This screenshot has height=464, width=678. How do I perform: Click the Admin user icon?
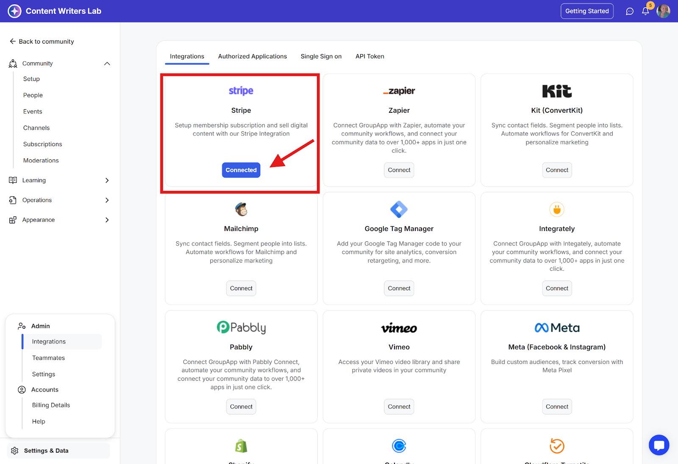pyautogui.click(x=22, y=326)
